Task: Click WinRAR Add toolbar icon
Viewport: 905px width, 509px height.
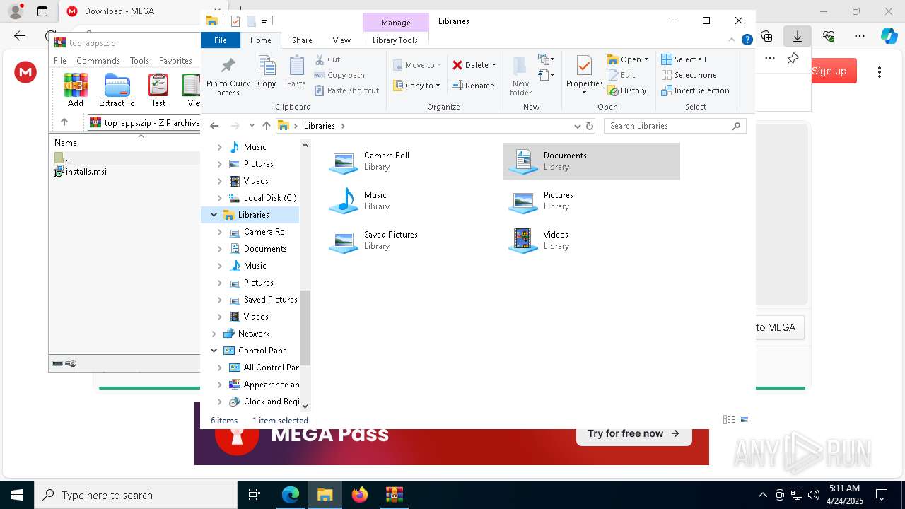Action: [76, 90]
